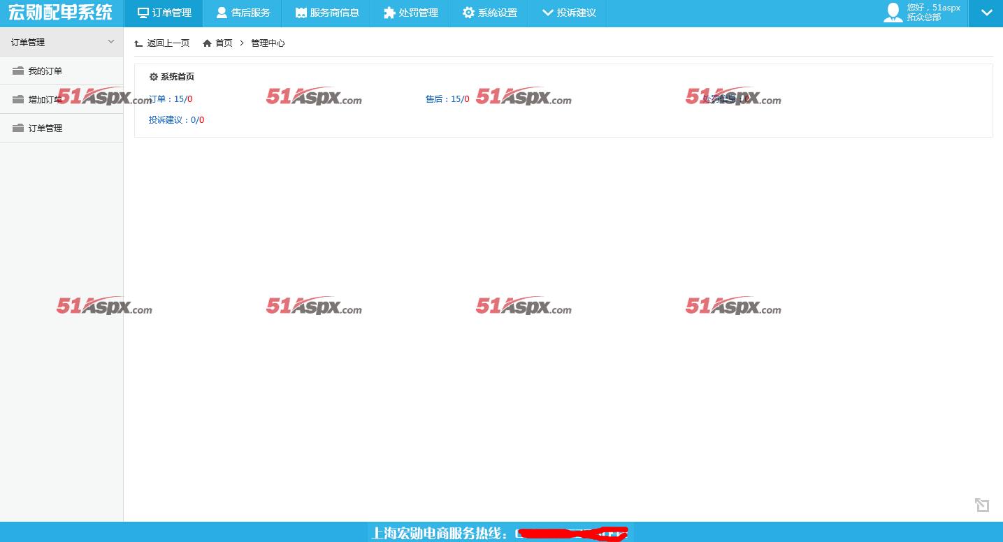Viewport: 1003px width, 542px height.
Task: Click the 投诉建议: 0/0 statistic link
Action: pyautogui.click(x=176, y=120)
